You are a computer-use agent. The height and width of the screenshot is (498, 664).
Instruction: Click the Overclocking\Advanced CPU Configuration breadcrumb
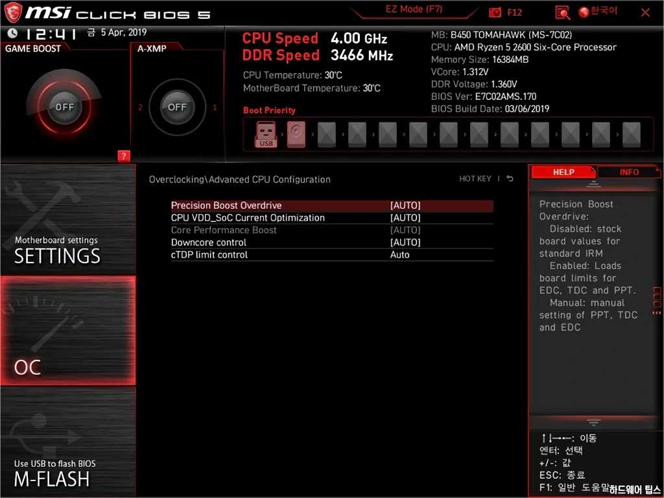click(x=240, y=180)
